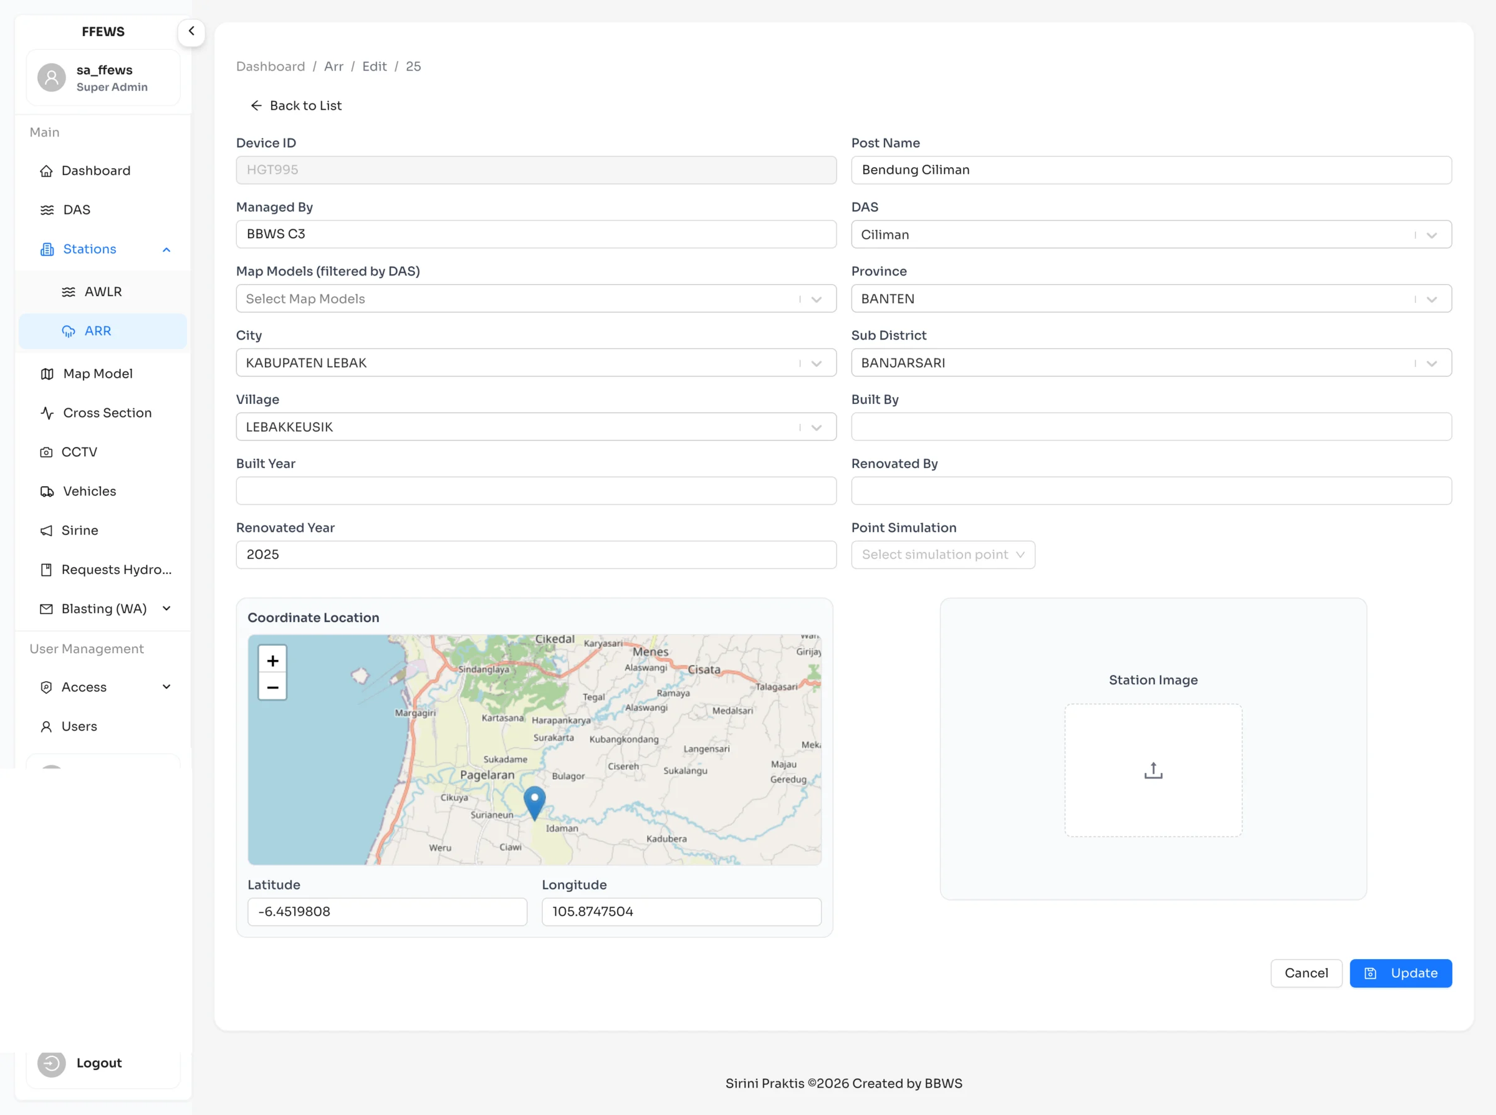This screenshot has width=1496, height=1115.
Task: Click the Longitude input field
Action: pos(682,912)
